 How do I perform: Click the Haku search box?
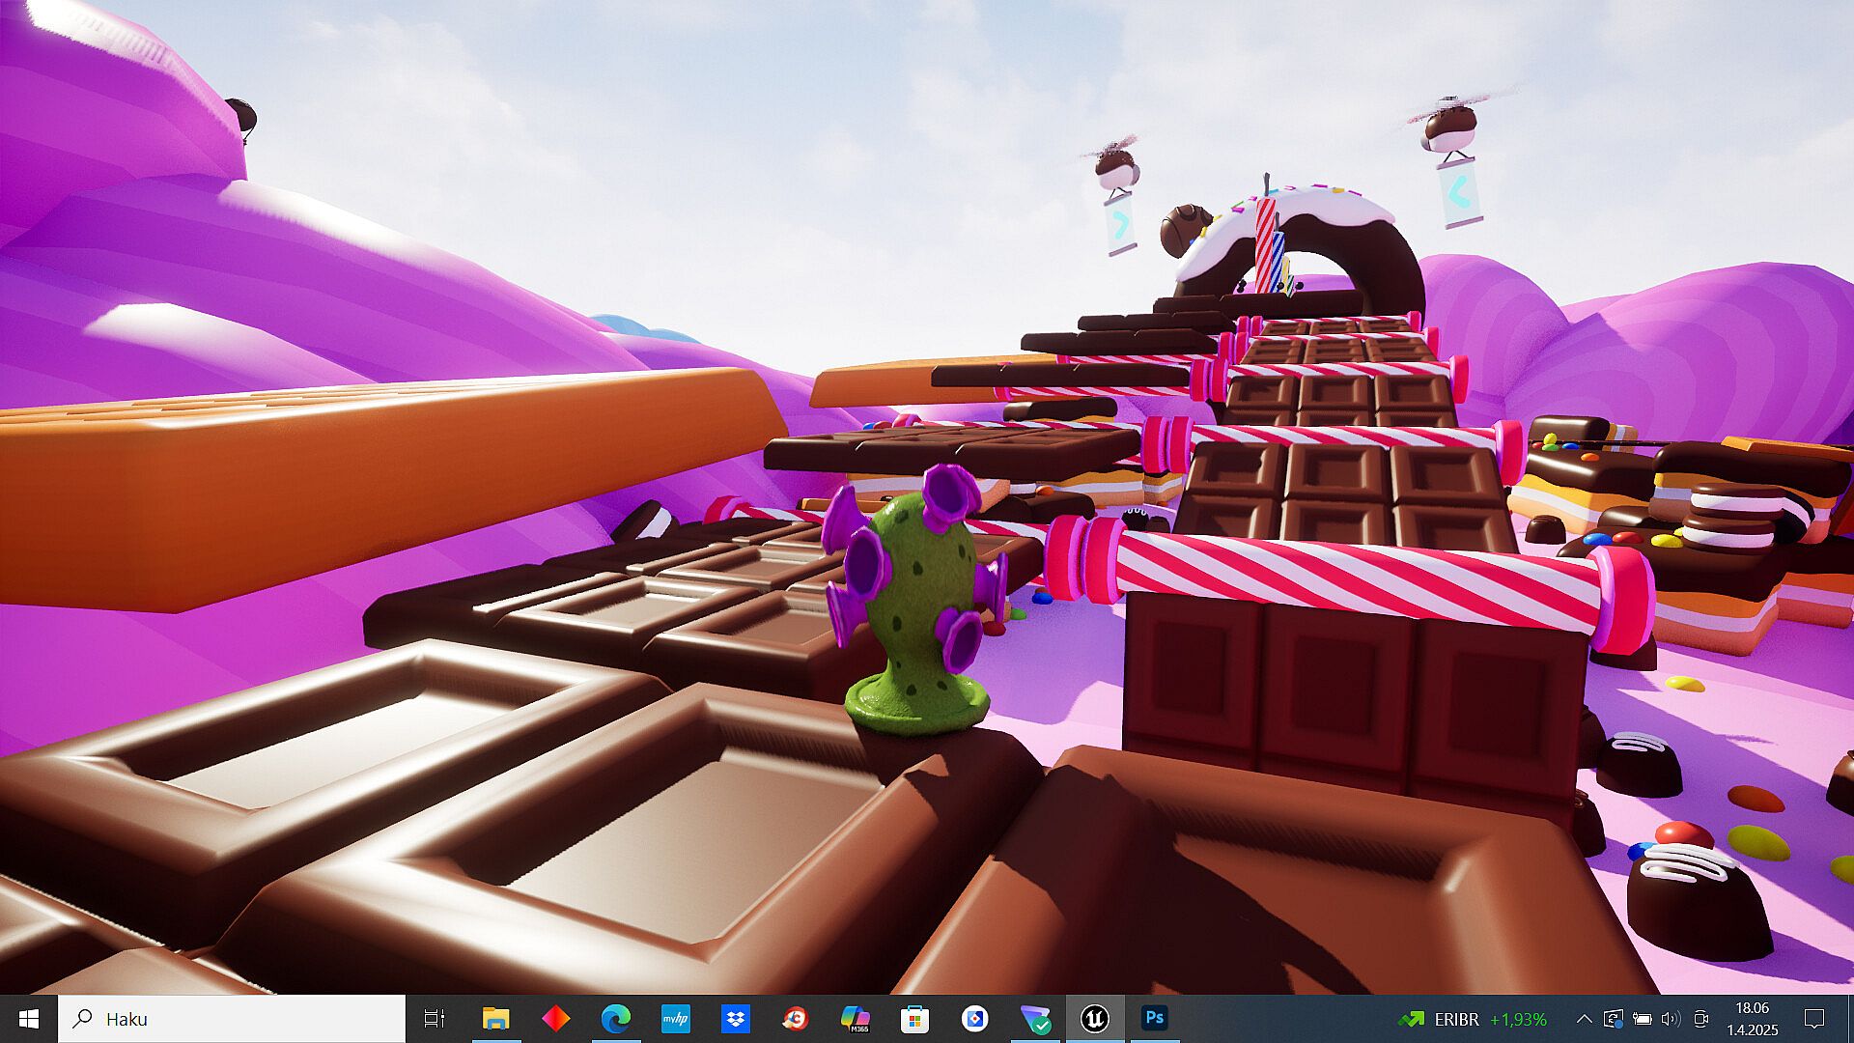coord(232,1019)
